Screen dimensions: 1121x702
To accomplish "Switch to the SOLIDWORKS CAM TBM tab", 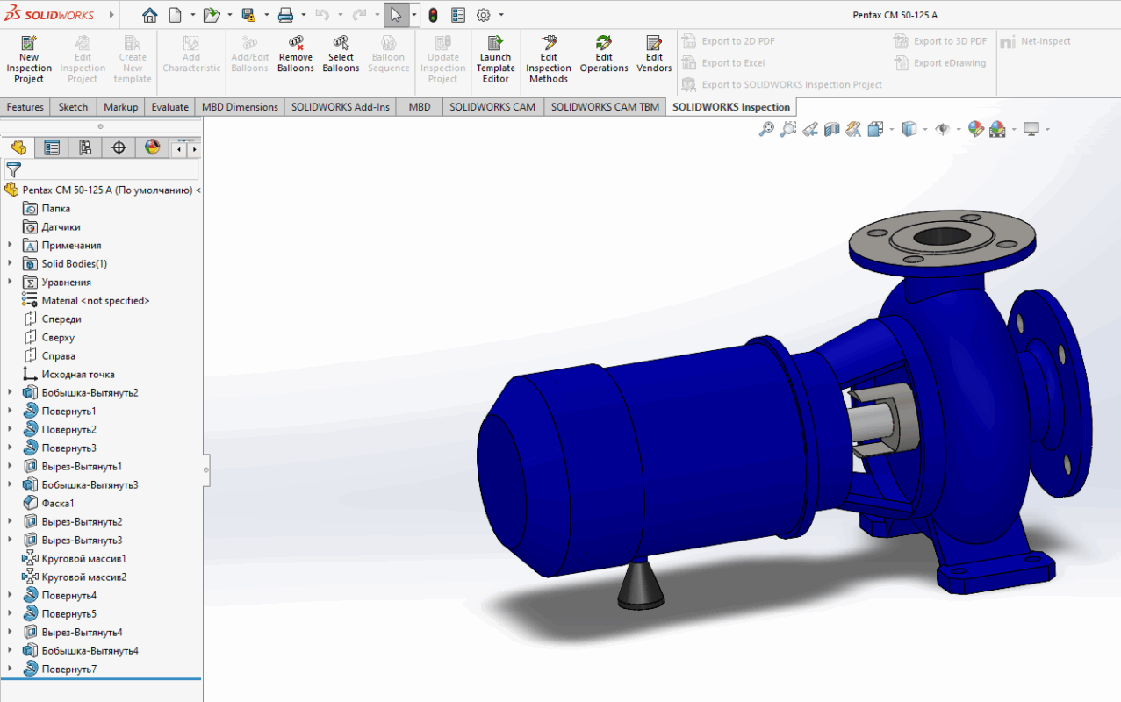I will (x=605, y=107).
